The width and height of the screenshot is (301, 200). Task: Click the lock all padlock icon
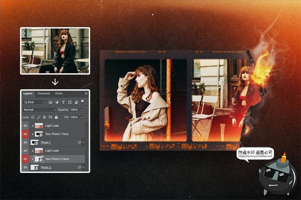point(56,117)
